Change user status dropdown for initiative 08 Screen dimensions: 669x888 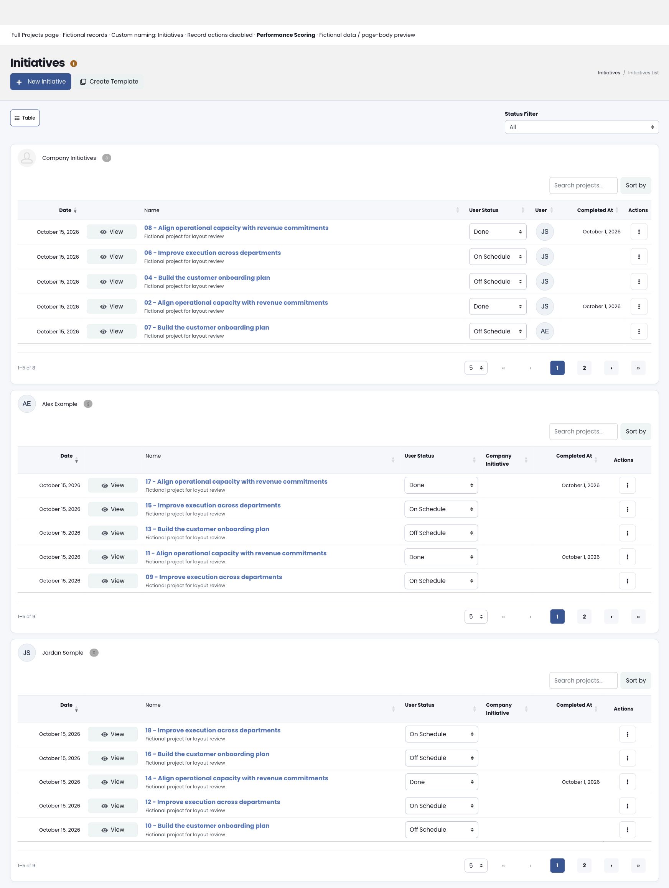click(498, 231)
